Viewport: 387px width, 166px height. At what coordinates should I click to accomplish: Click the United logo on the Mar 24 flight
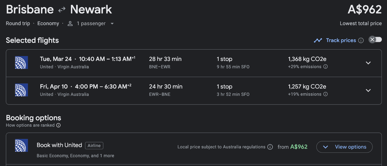[21, 63]
